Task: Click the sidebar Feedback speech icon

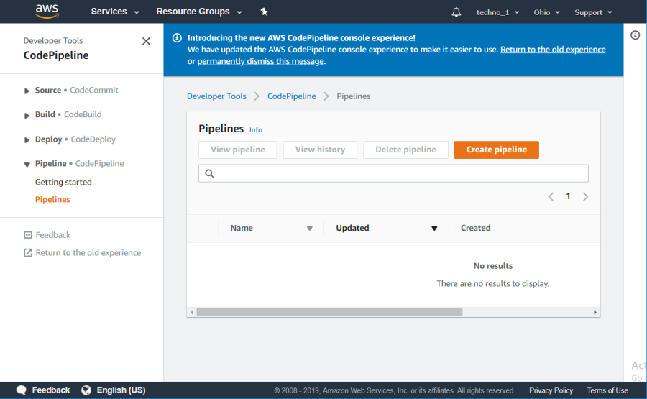Action: click(27, 235)
